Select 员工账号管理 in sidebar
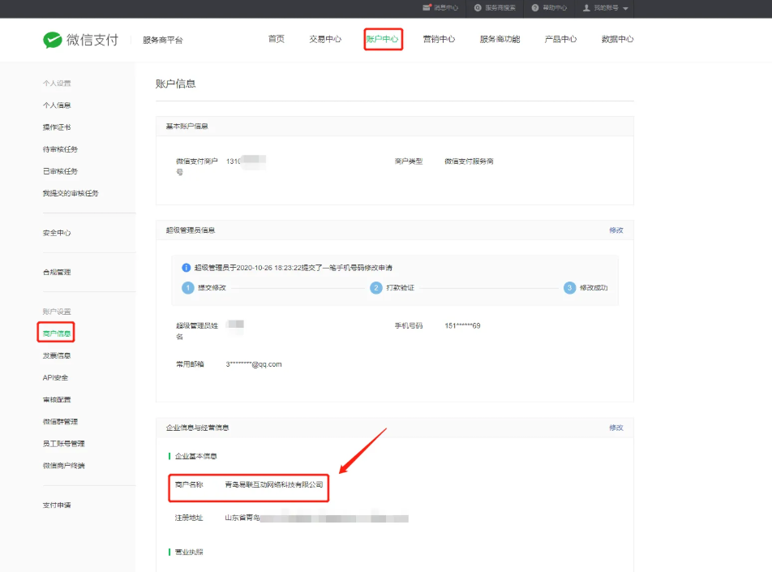Screen dimensions: 772x572 (63, 444)
